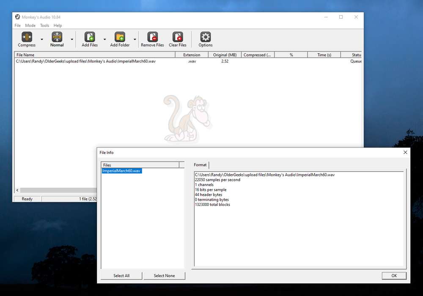Click the '1 channels' line

click(204, 185)
